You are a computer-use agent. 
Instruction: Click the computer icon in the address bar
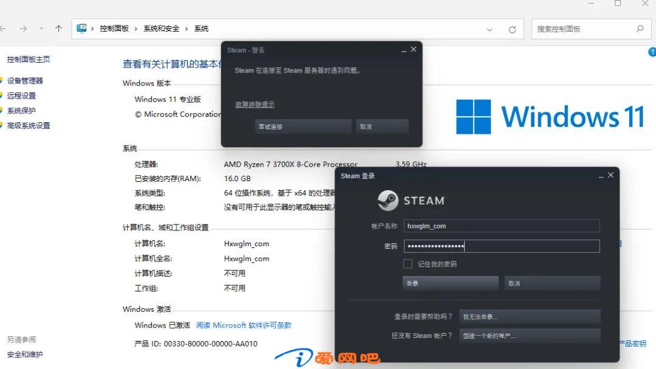pos(81,29)
